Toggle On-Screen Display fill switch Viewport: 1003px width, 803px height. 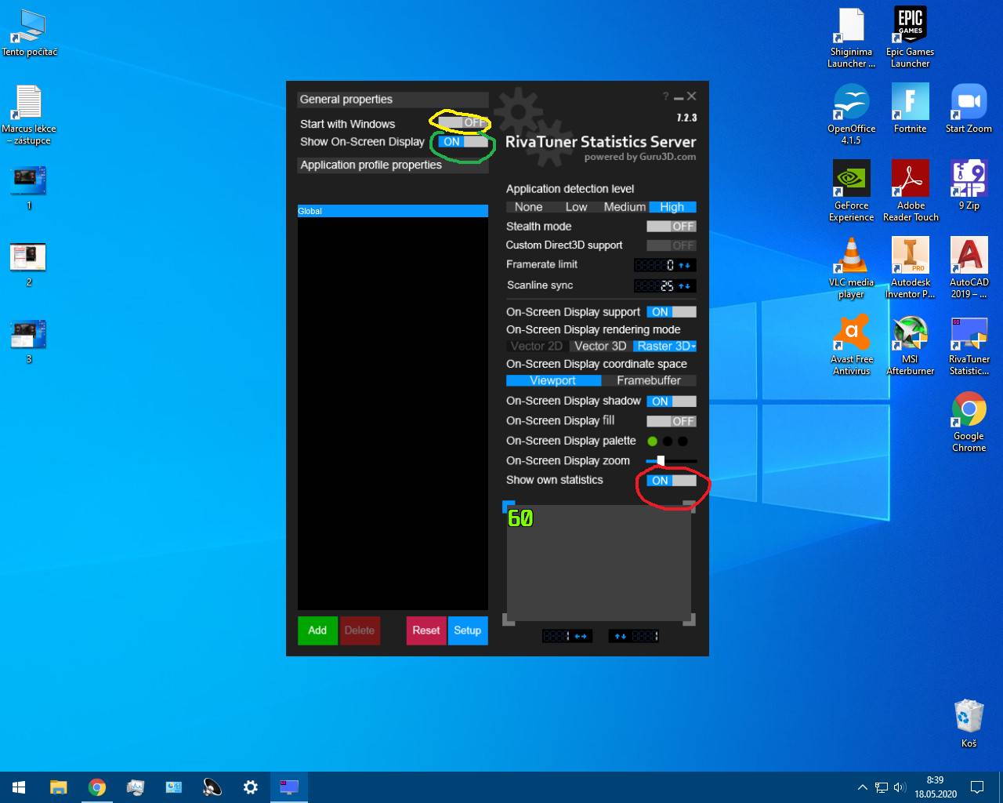coord(672,421)
